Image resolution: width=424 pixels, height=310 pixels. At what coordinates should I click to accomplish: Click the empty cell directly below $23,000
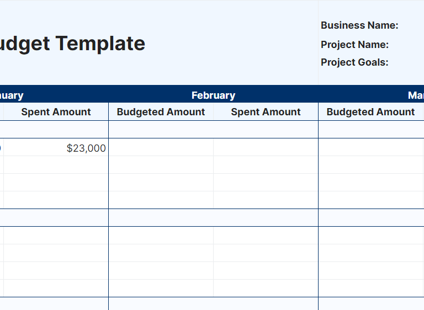tap(56, 165)
